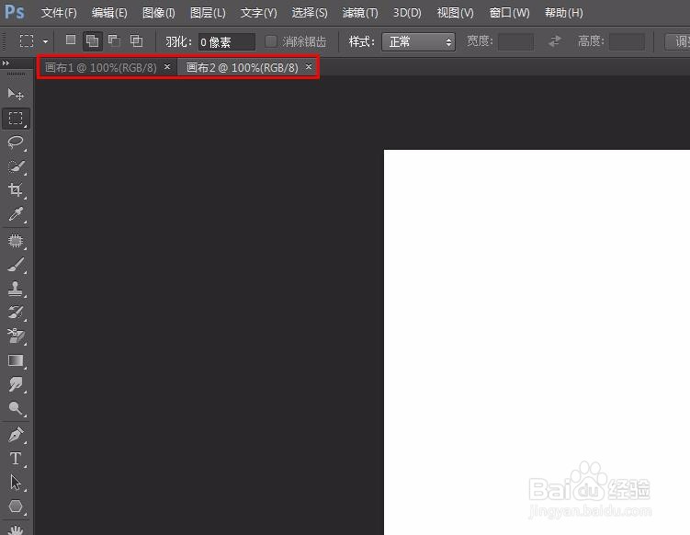The height and width of the screenshot is (535, 690).
Task: Choose Intersect with Selection mode
Action: pyautogui.click(x=136, y=41)
